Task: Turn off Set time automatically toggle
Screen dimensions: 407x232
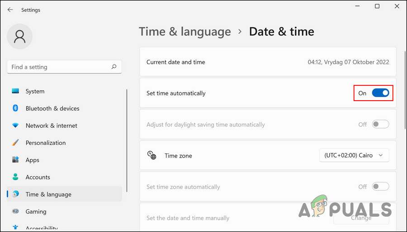Action: tap(380, 93)
